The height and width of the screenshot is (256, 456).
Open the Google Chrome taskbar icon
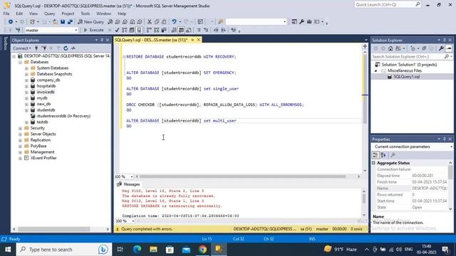coord(202,250)
